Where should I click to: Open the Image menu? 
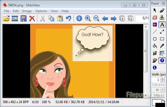(27, 11)
